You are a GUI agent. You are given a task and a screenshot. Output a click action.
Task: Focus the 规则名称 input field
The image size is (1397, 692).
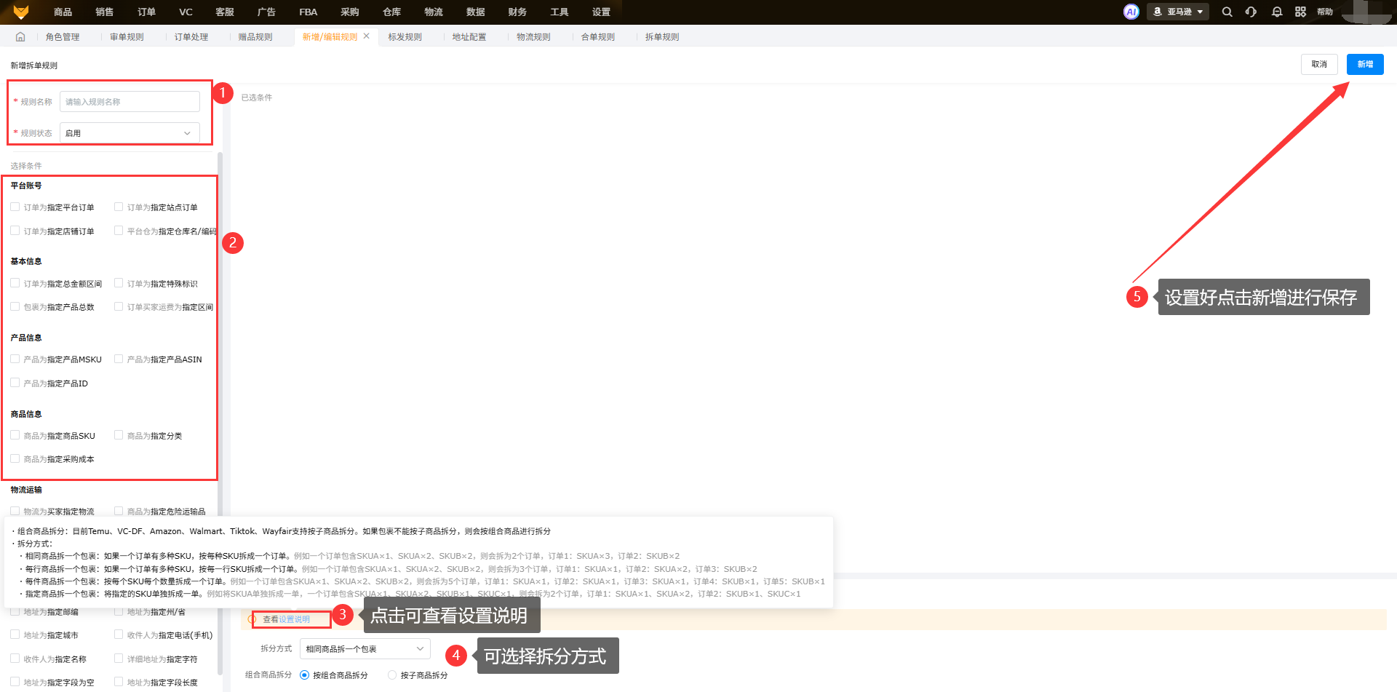point(130,102)
